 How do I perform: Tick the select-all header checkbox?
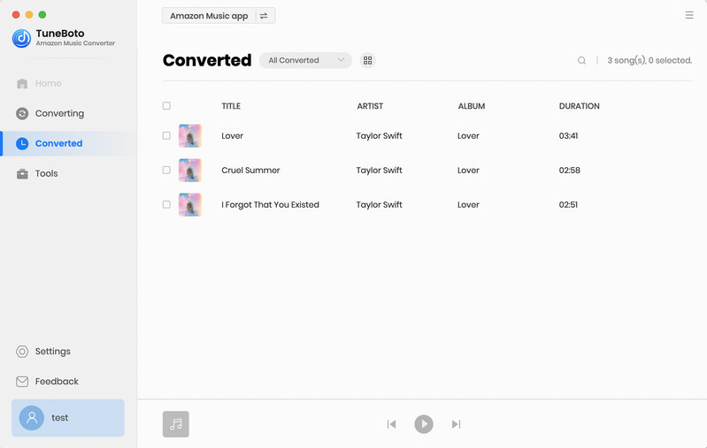click(166, 106)
